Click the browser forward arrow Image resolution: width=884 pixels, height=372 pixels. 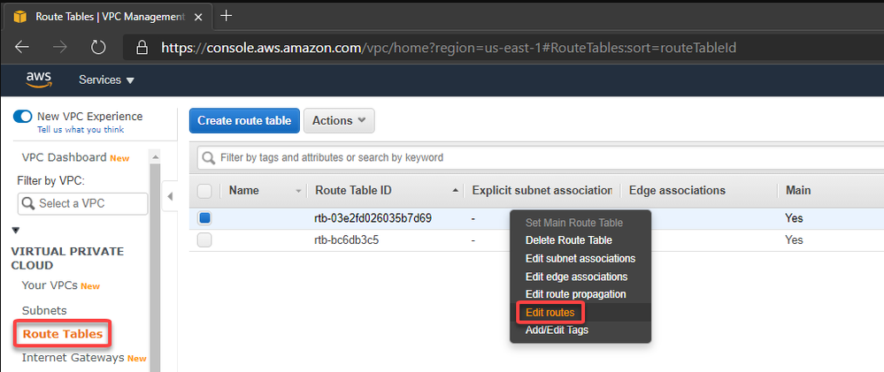point(60,48)
